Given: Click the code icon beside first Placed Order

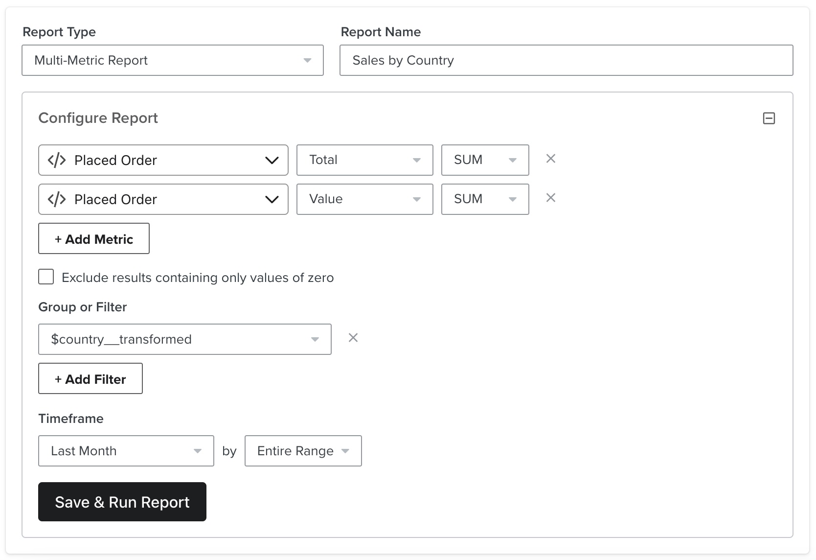Looking at the screenshot, I should [x=57, y=160].
